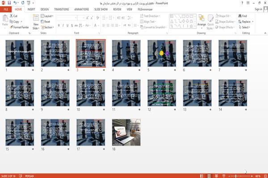The height and width of the screenshot is (178, 268).
Task: Switch to Normal view in status bar
Action: (x=202, y=176)
